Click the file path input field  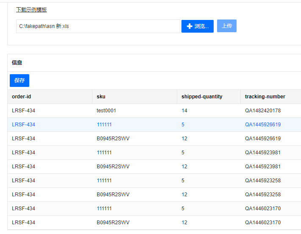[x=98, y=26]
